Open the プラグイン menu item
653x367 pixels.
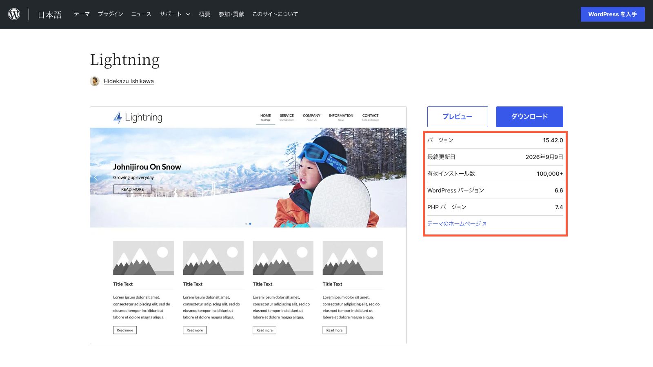pyautogui.click(x=110, y=14)
